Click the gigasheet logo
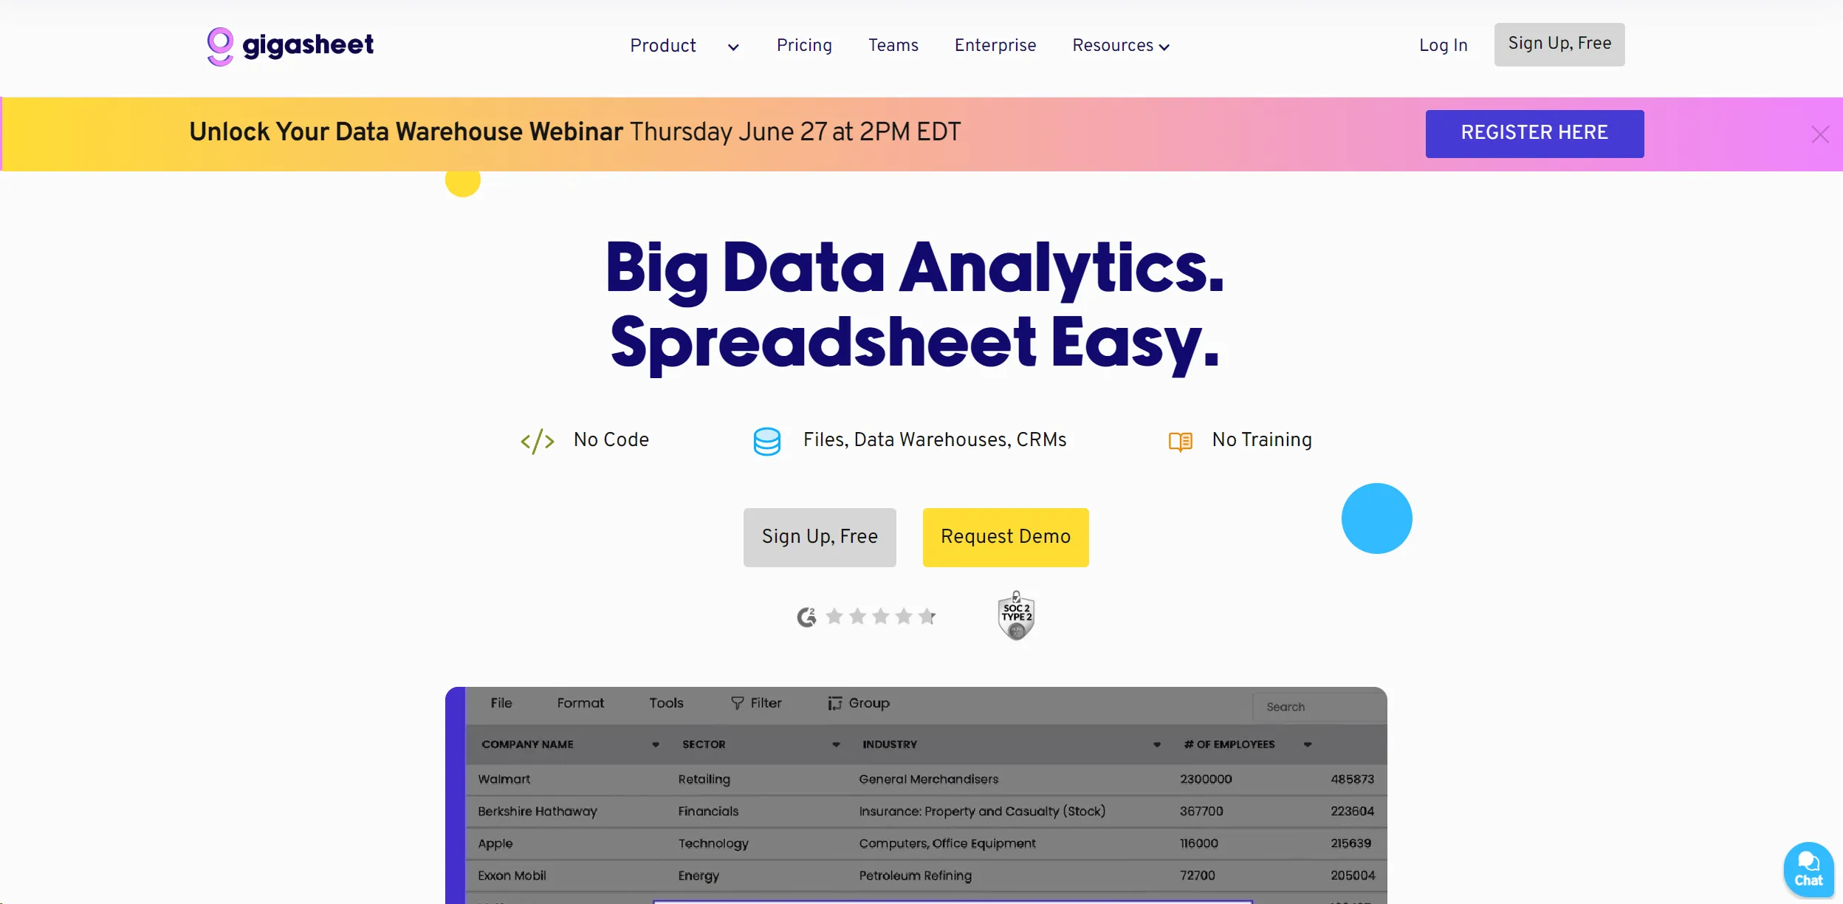Viewport: 1843px width, 904px height. tap(289, 45)
